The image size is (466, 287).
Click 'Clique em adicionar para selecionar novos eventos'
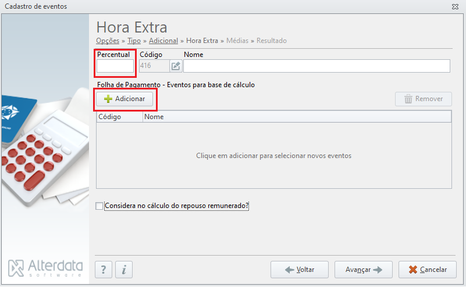coord(273,156)
